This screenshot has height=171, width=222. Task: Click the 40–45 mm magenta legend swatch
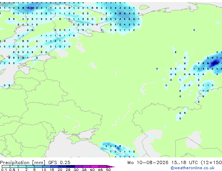click(95, 166)
